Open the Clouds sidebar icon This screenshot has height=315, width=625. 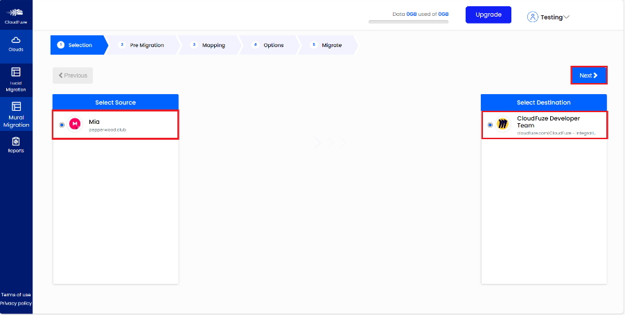pos(16,44)
